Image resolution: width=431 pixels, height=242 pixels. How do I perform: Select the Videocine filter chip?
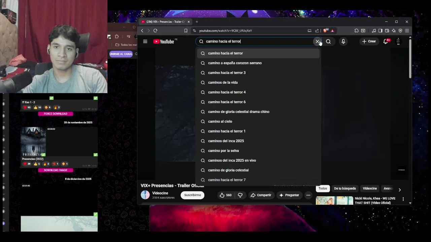[370, 189]
